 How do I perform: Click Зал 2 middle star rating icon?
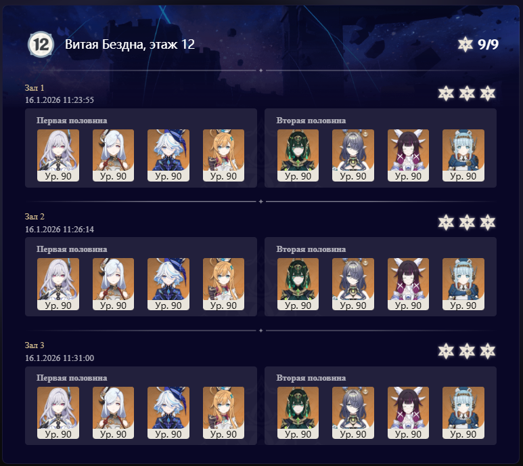click(x=467, y=222)
